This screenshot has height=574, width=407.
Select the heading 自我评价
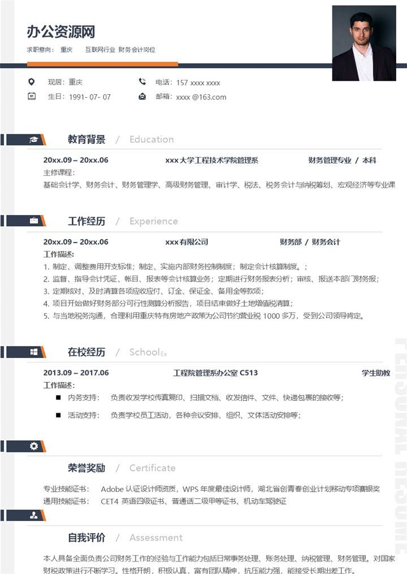[86, 537]
